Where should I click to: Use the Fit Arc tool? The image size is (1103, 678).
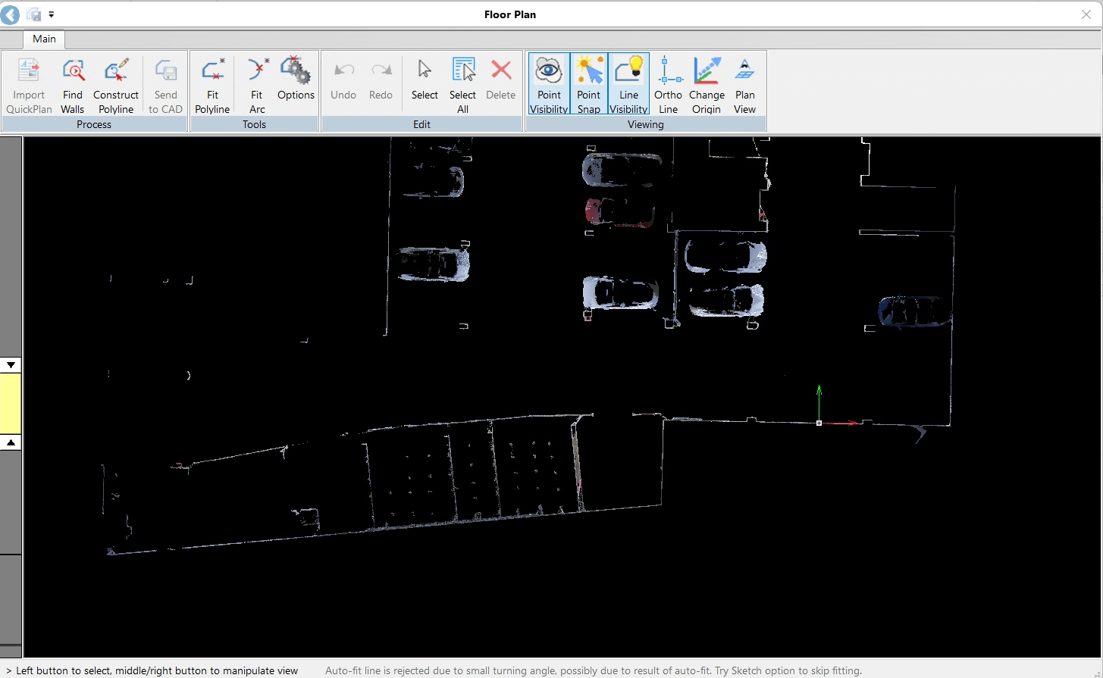click(256, 83)
